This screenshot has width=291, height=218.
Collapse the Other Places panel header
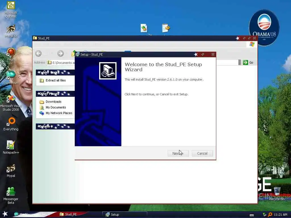tap(55, 94)
